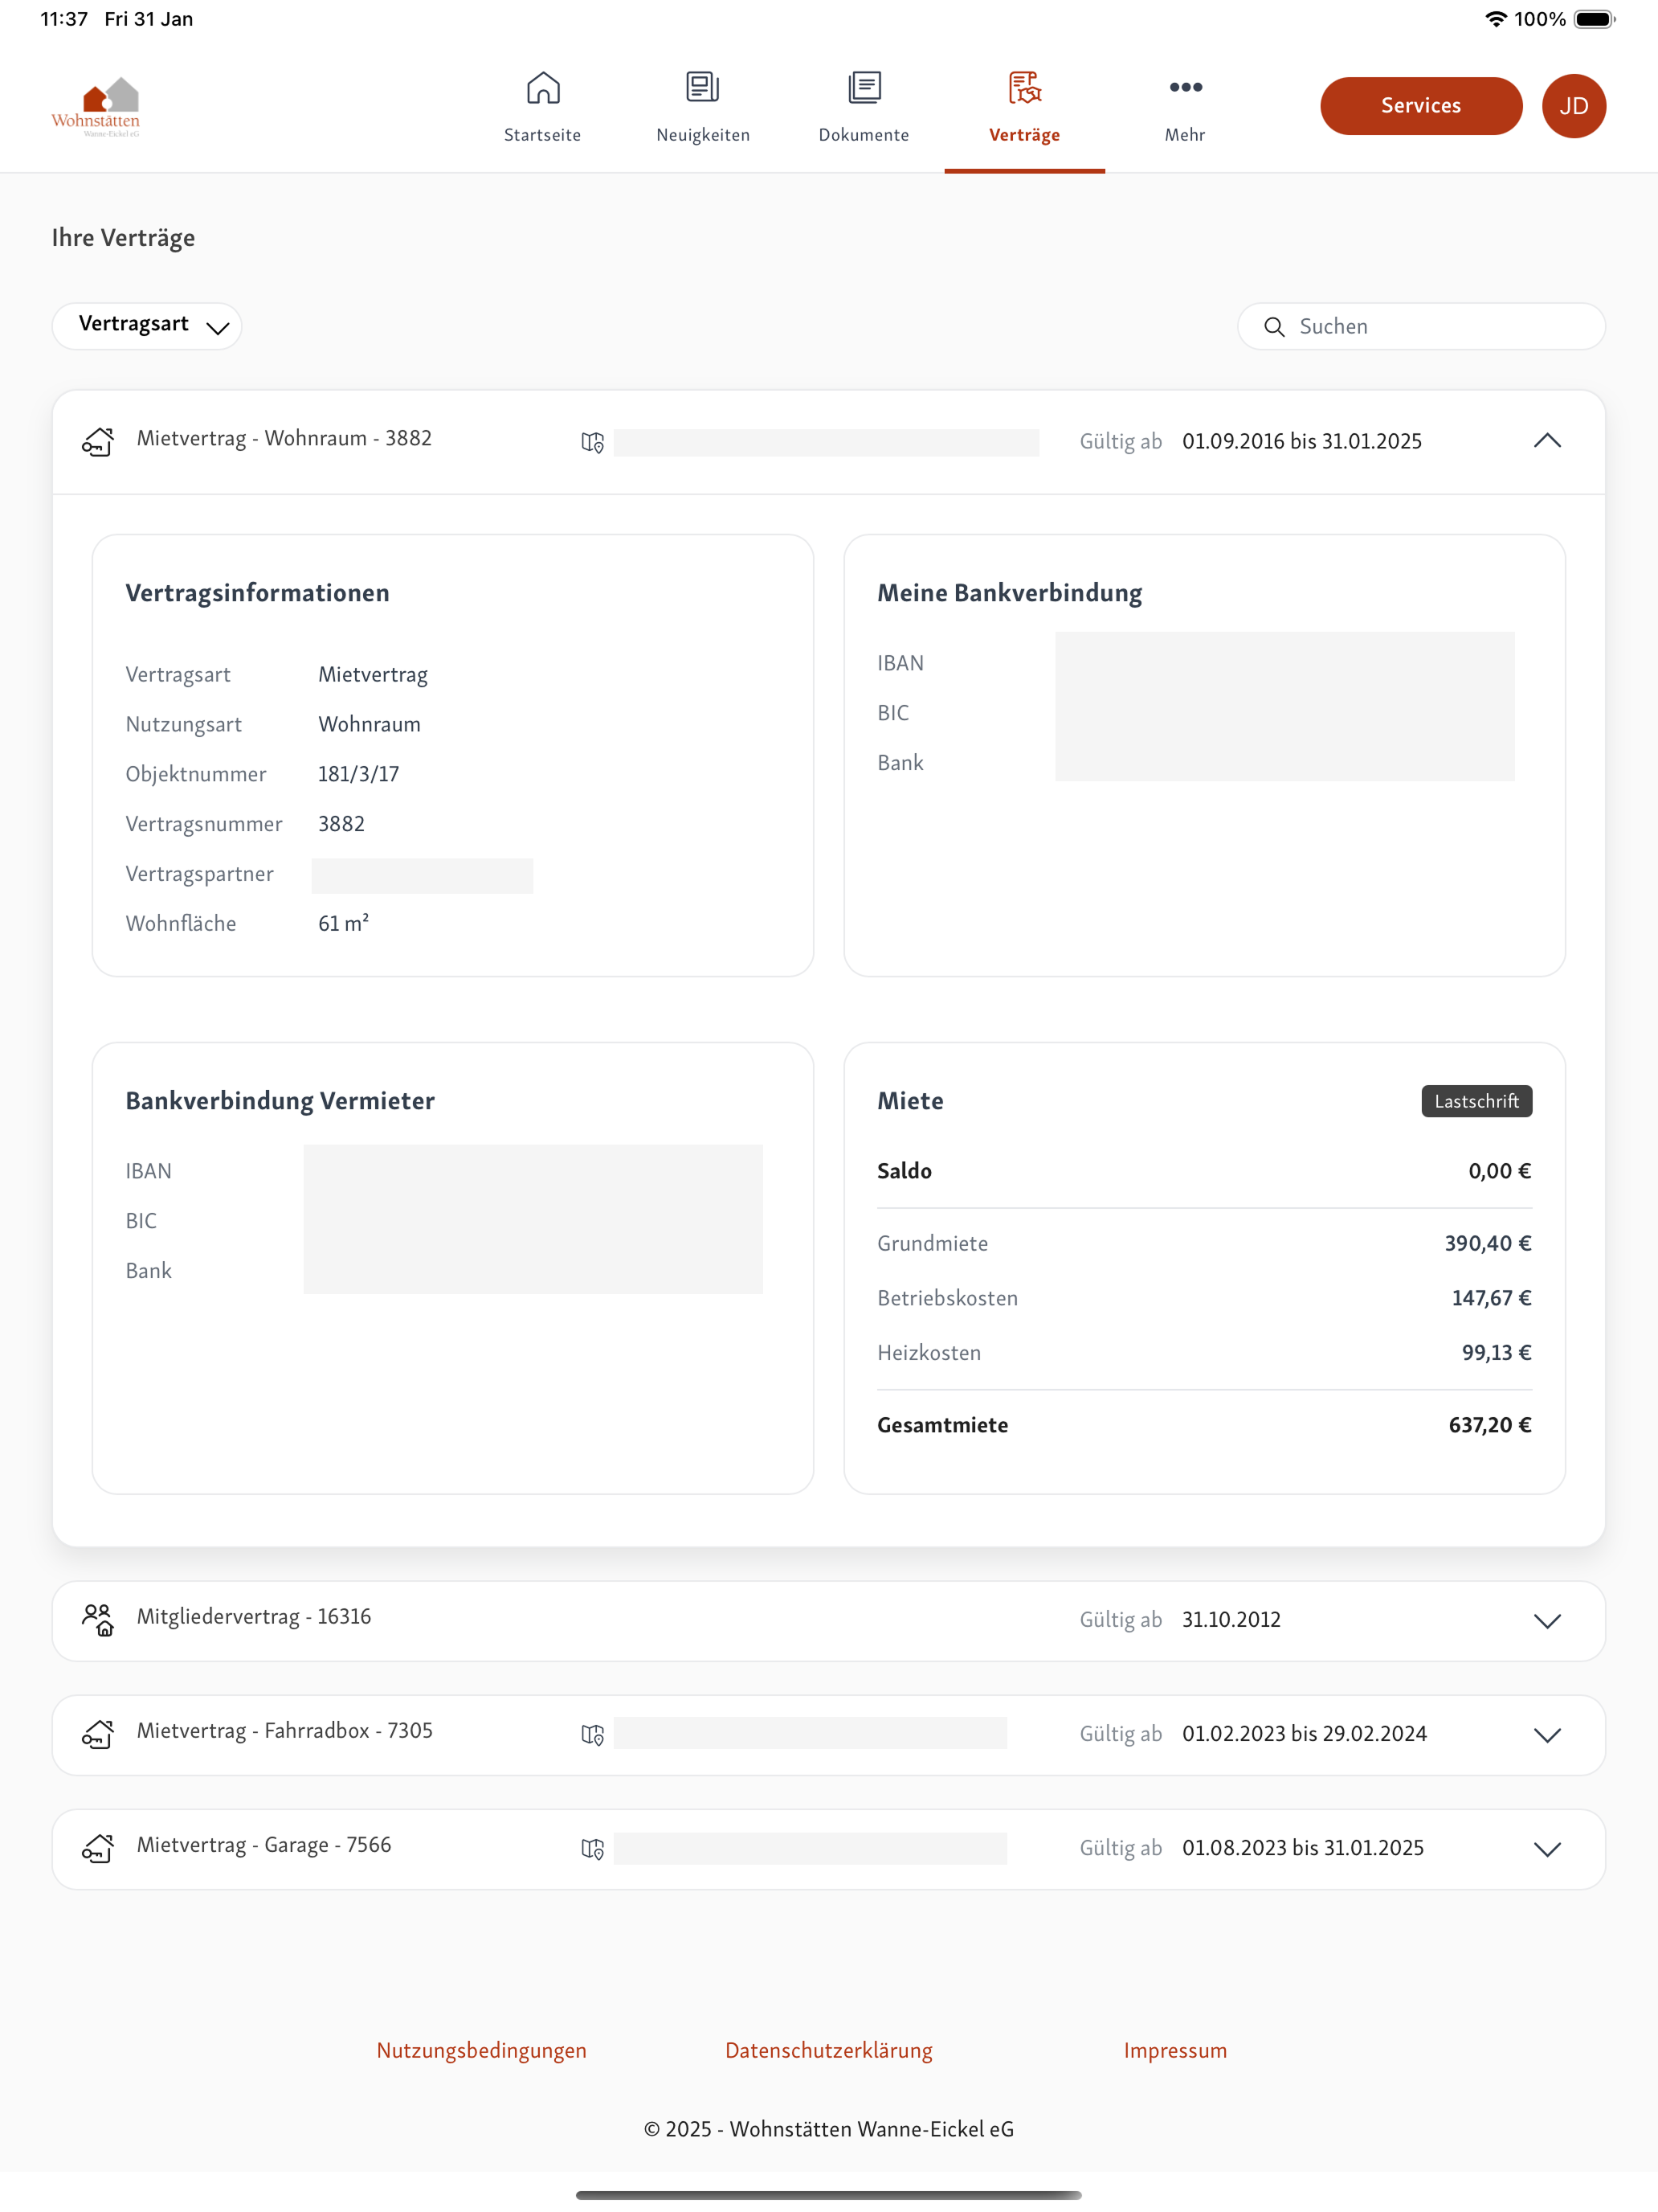
Task: Click the house-key icon for Garage 7566
Action: (x=98, y=1848)
